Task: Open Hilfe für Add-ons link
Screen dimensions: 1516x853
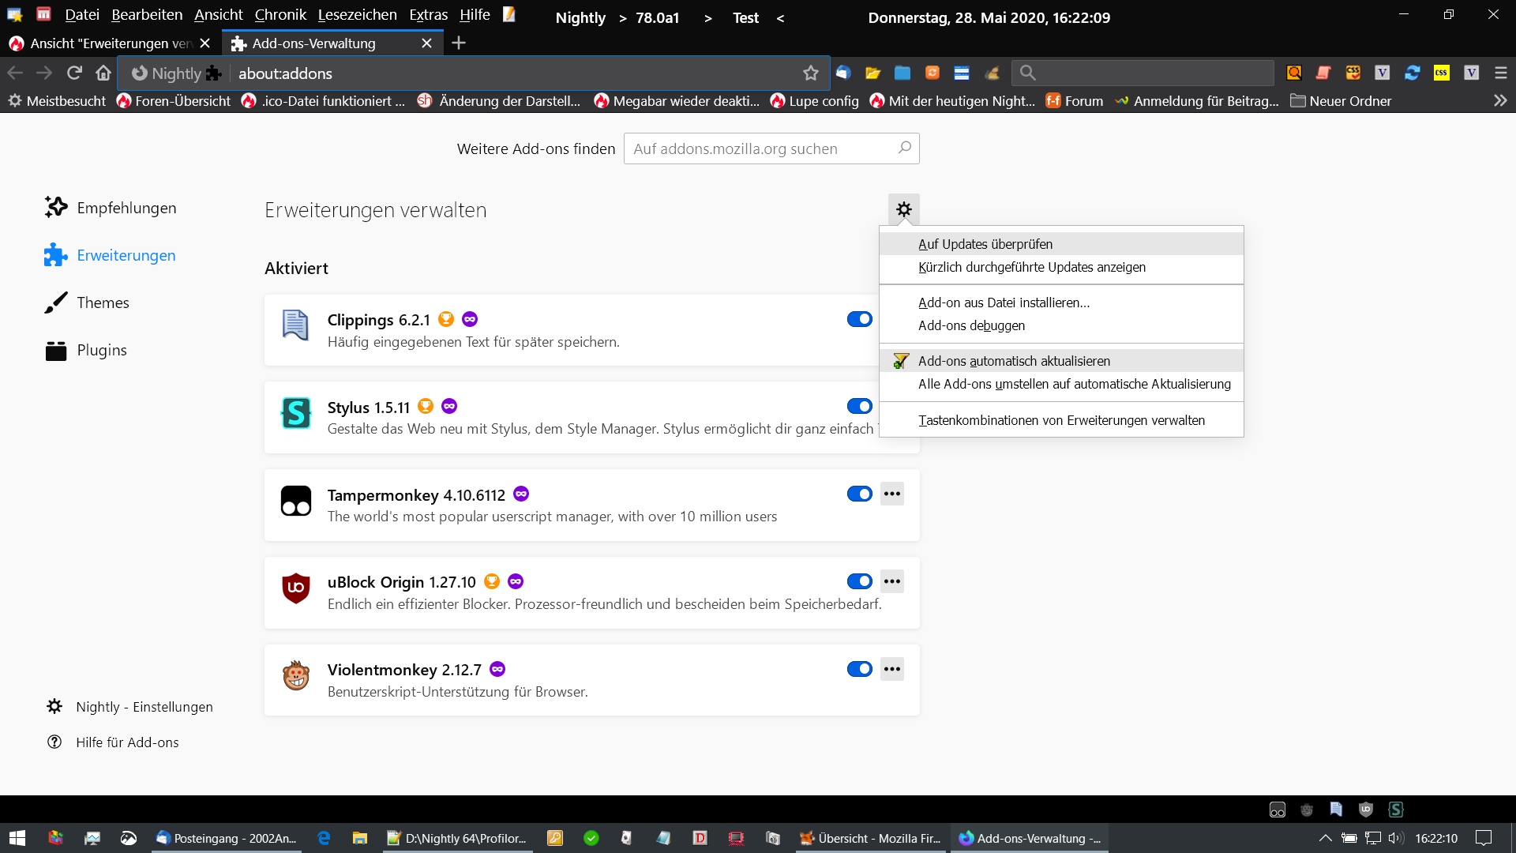Action: click(127, 742)
